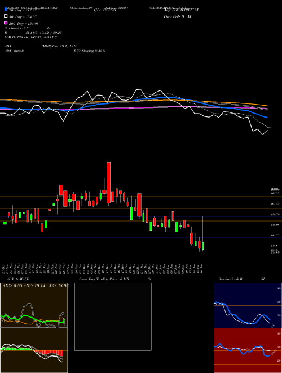Click the tallest red candlestick near 11 Dec

tap(108, 183)
